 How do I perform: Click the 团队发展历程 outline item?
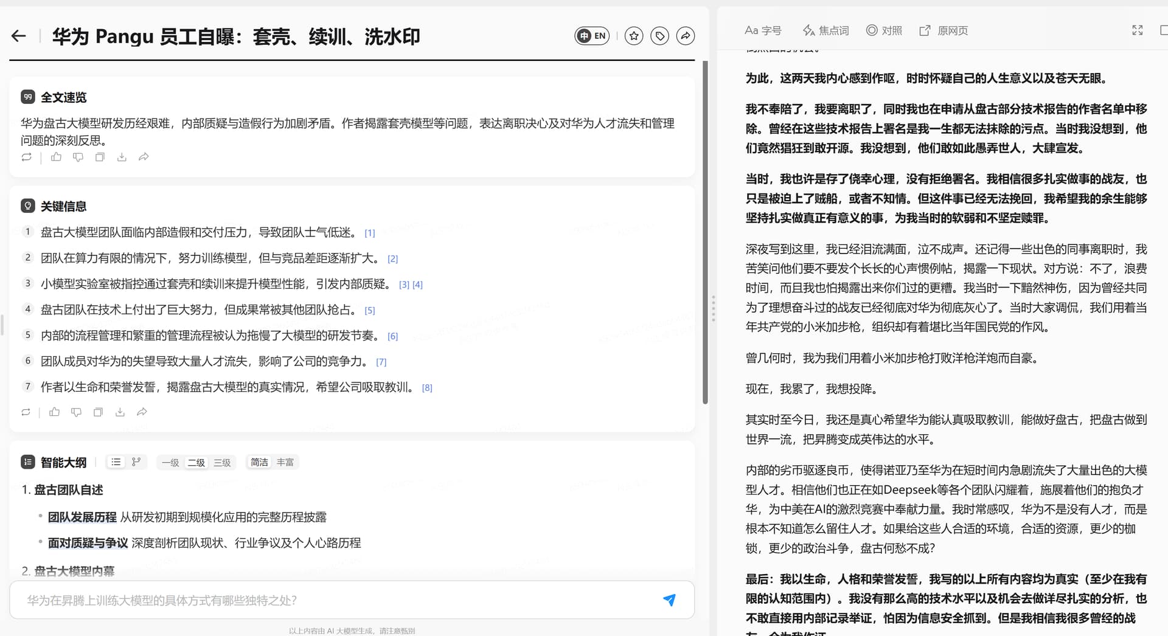click(x=82, y=517)
